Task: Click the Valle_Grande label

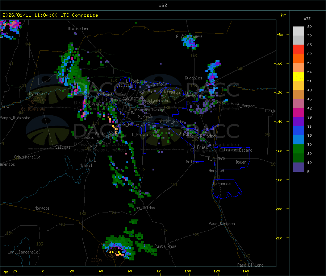Action: [x=108, y=134]
